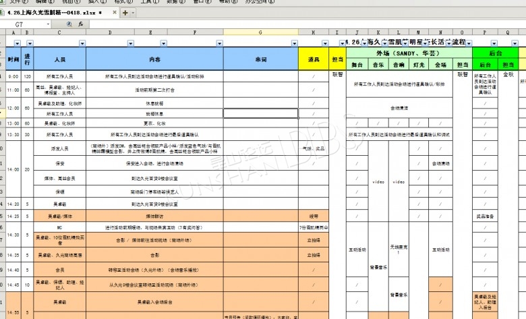
Task: Select the 更衣、化妆 cell
Action: click(x=154, y=123)
